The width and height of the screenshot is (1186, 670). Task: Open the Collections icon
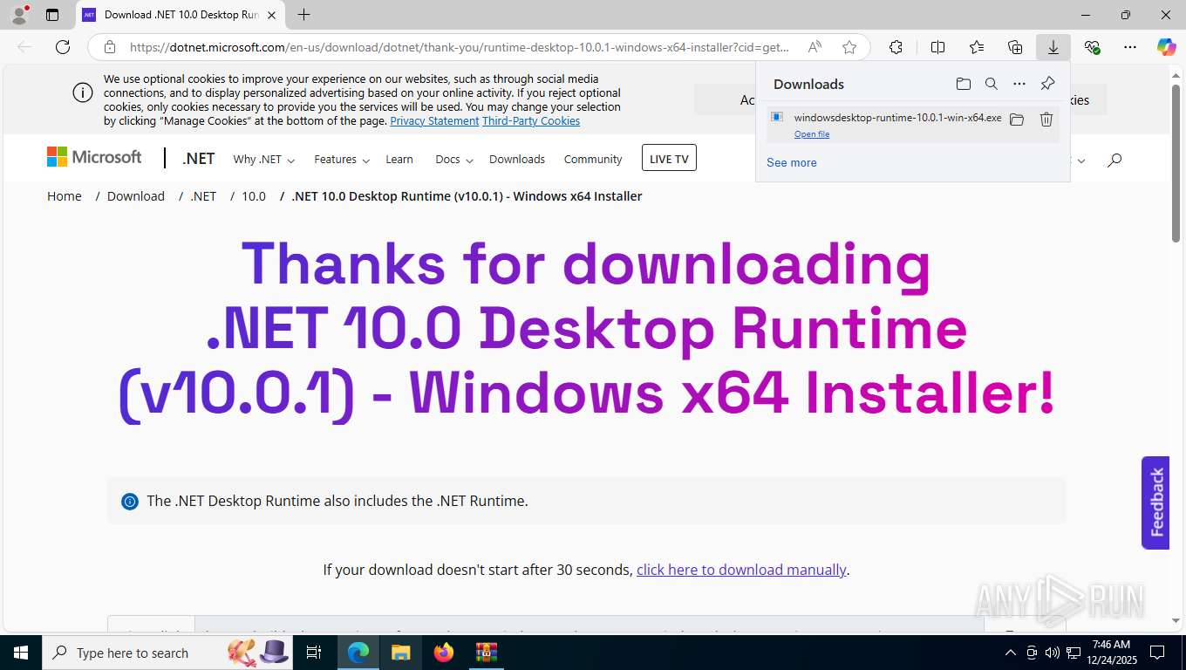[x=1015, y=47]
